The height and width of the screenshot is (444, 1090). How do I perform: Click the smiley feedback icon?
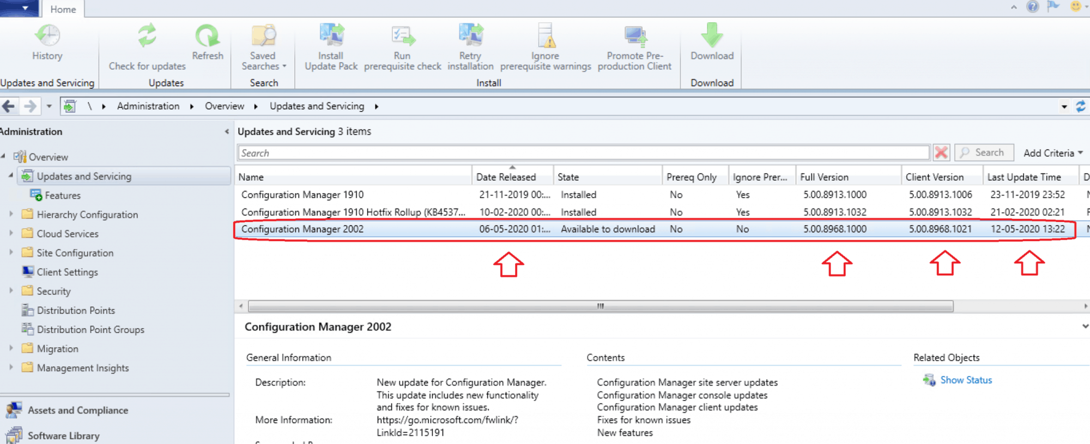tap(1076, 7)
